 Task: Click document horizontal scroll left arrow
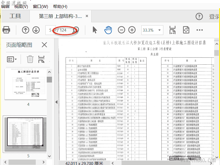[x=113, y=163]
